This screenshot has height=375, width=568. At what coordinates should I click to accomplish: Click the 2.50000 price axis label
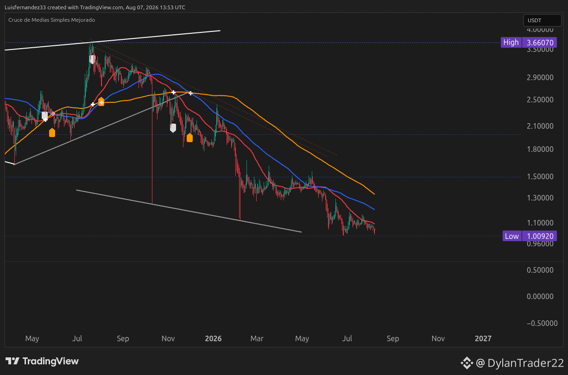click(540, 100)
